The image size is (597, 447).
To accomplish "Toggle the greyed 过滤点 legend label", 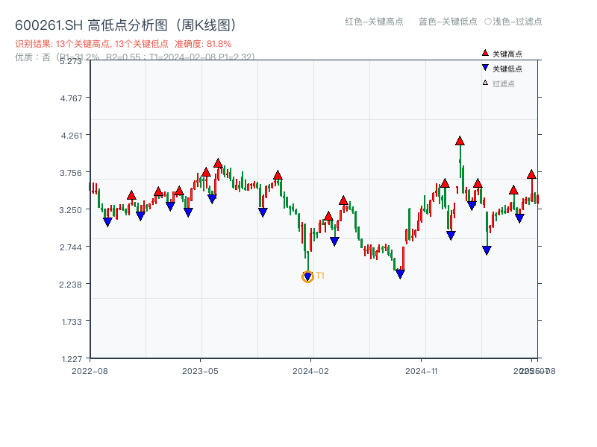I will pyautogui.click(x=503, y=83).
